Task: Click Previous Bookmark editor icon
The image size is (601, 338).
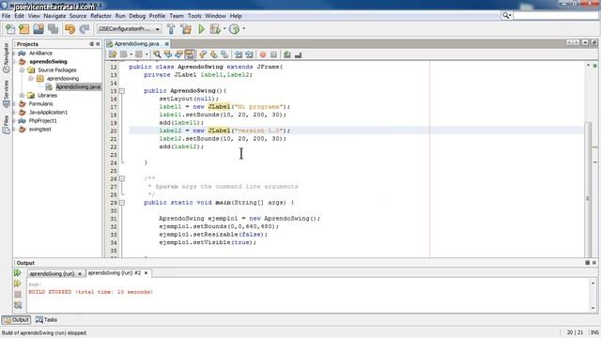Action: pos(203,54)
